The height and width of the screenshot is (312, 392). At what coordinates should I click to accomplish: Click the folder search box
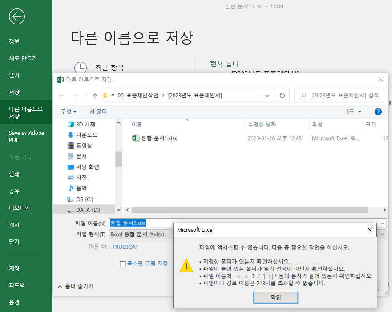pos(339,96)
